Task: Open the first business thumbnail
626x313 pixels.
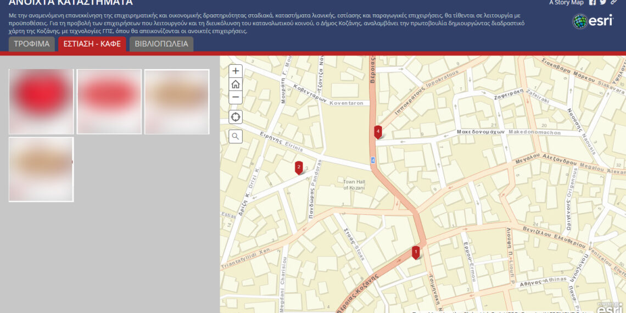Action: click(x=41, y=102)
